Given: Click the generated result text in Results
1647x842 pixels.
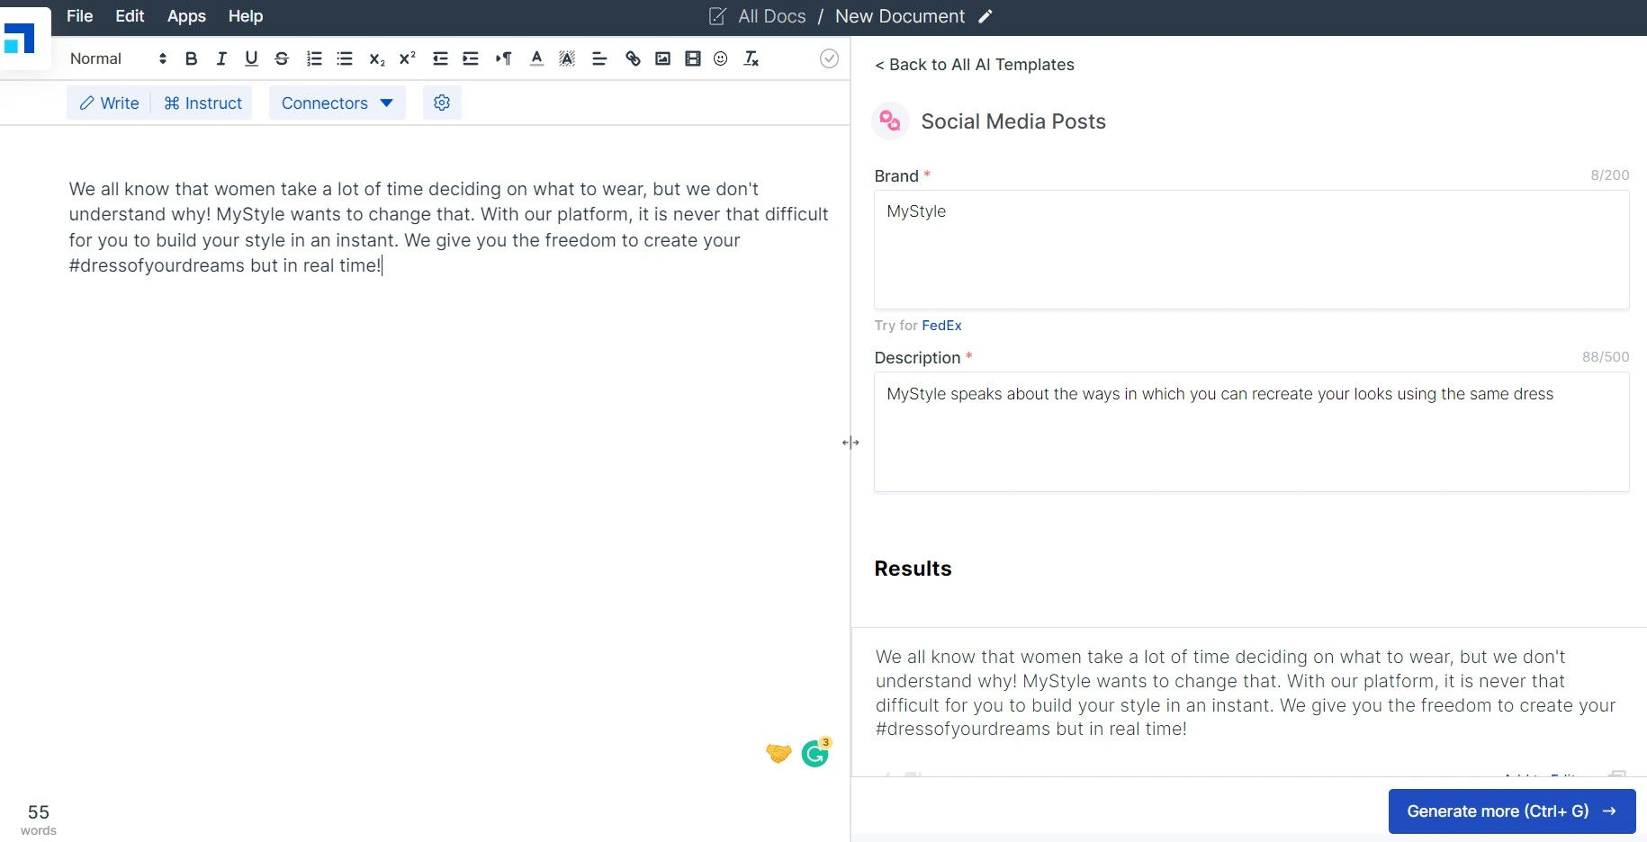Looking at the screenshot, I should (1246, 693).
